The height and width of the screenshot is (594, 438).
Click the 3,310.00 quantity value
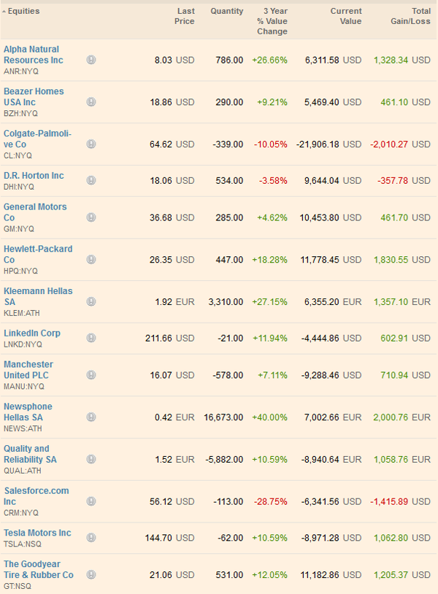226,301
